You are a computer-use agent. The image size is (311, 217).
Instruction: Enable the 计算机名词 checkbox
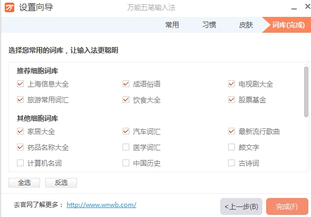20,163
